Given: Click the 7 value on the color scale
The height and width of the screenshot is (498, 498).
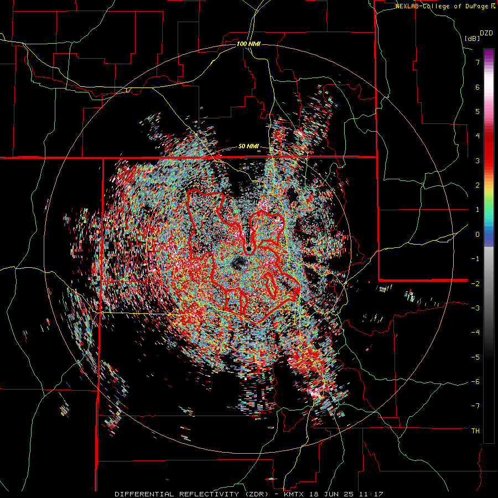Looking at the screenshot, I should (x=478, y=62).
